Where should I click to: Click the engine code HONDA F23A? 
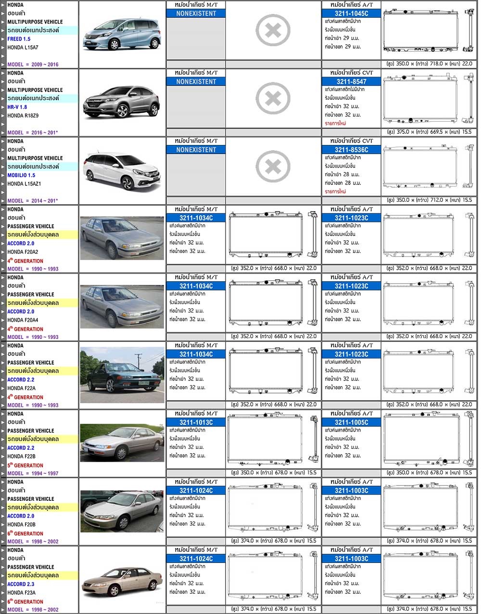click(22, 593)
